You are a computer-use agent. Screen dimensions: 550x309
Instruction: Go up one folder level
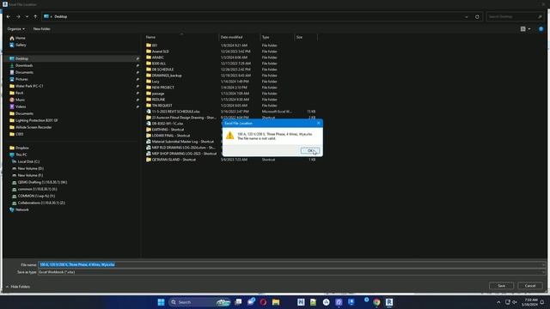[35, 16]
